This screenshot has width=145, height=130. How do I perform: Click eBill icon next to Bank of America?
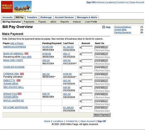26,54
